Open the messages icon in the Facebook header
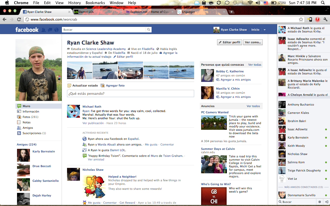This screenshot has width=330, height=206. (x=50, y=30)
